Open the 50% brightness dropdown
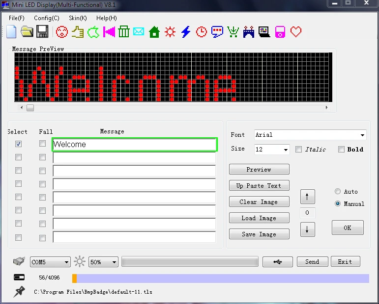 pyautogui.click(x=103, y=262)
